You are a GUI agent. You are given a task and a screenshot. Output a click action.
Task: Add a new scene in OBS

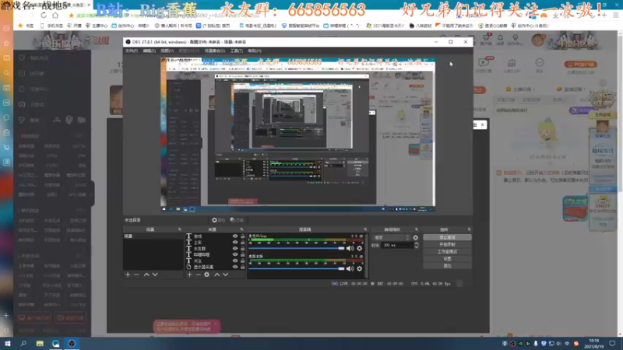(128, 275)
